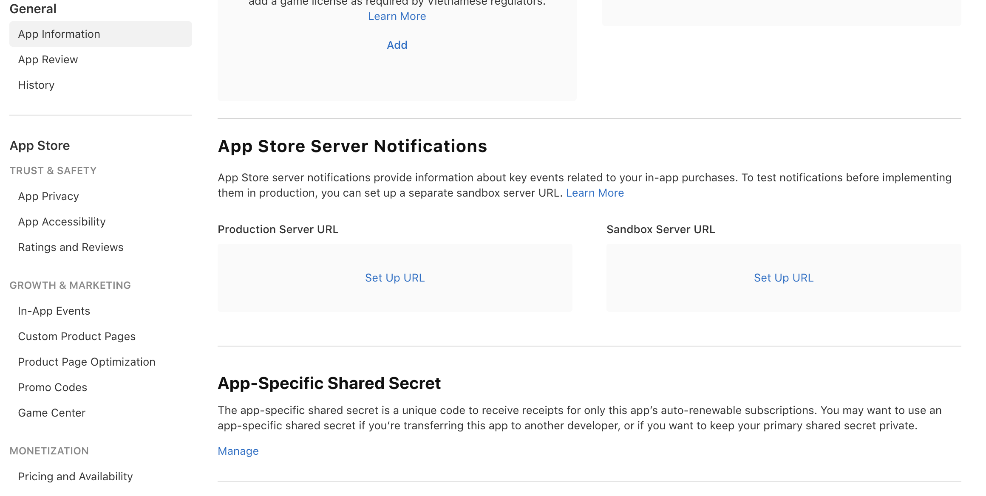Viewport: 986px width, 496px height.
Task: Click Add under the game license notice
Action: click(x=397, y=45)
